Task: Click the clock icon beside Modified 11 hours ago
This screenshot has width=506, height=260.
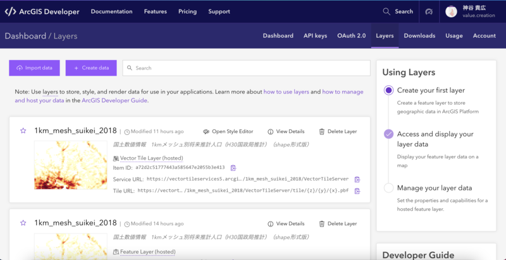Action: 127,132
